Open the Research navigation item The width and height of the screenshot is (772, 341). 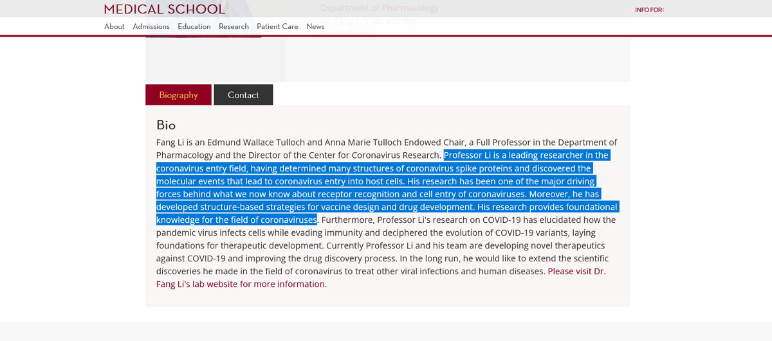pos(234,26)
